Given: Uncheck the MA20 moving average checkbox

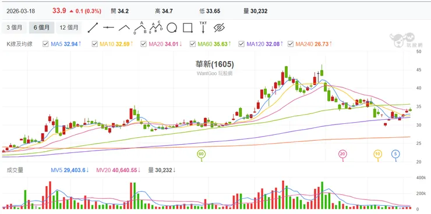Looking at the screenshot, I should click(x=143, y=44).
